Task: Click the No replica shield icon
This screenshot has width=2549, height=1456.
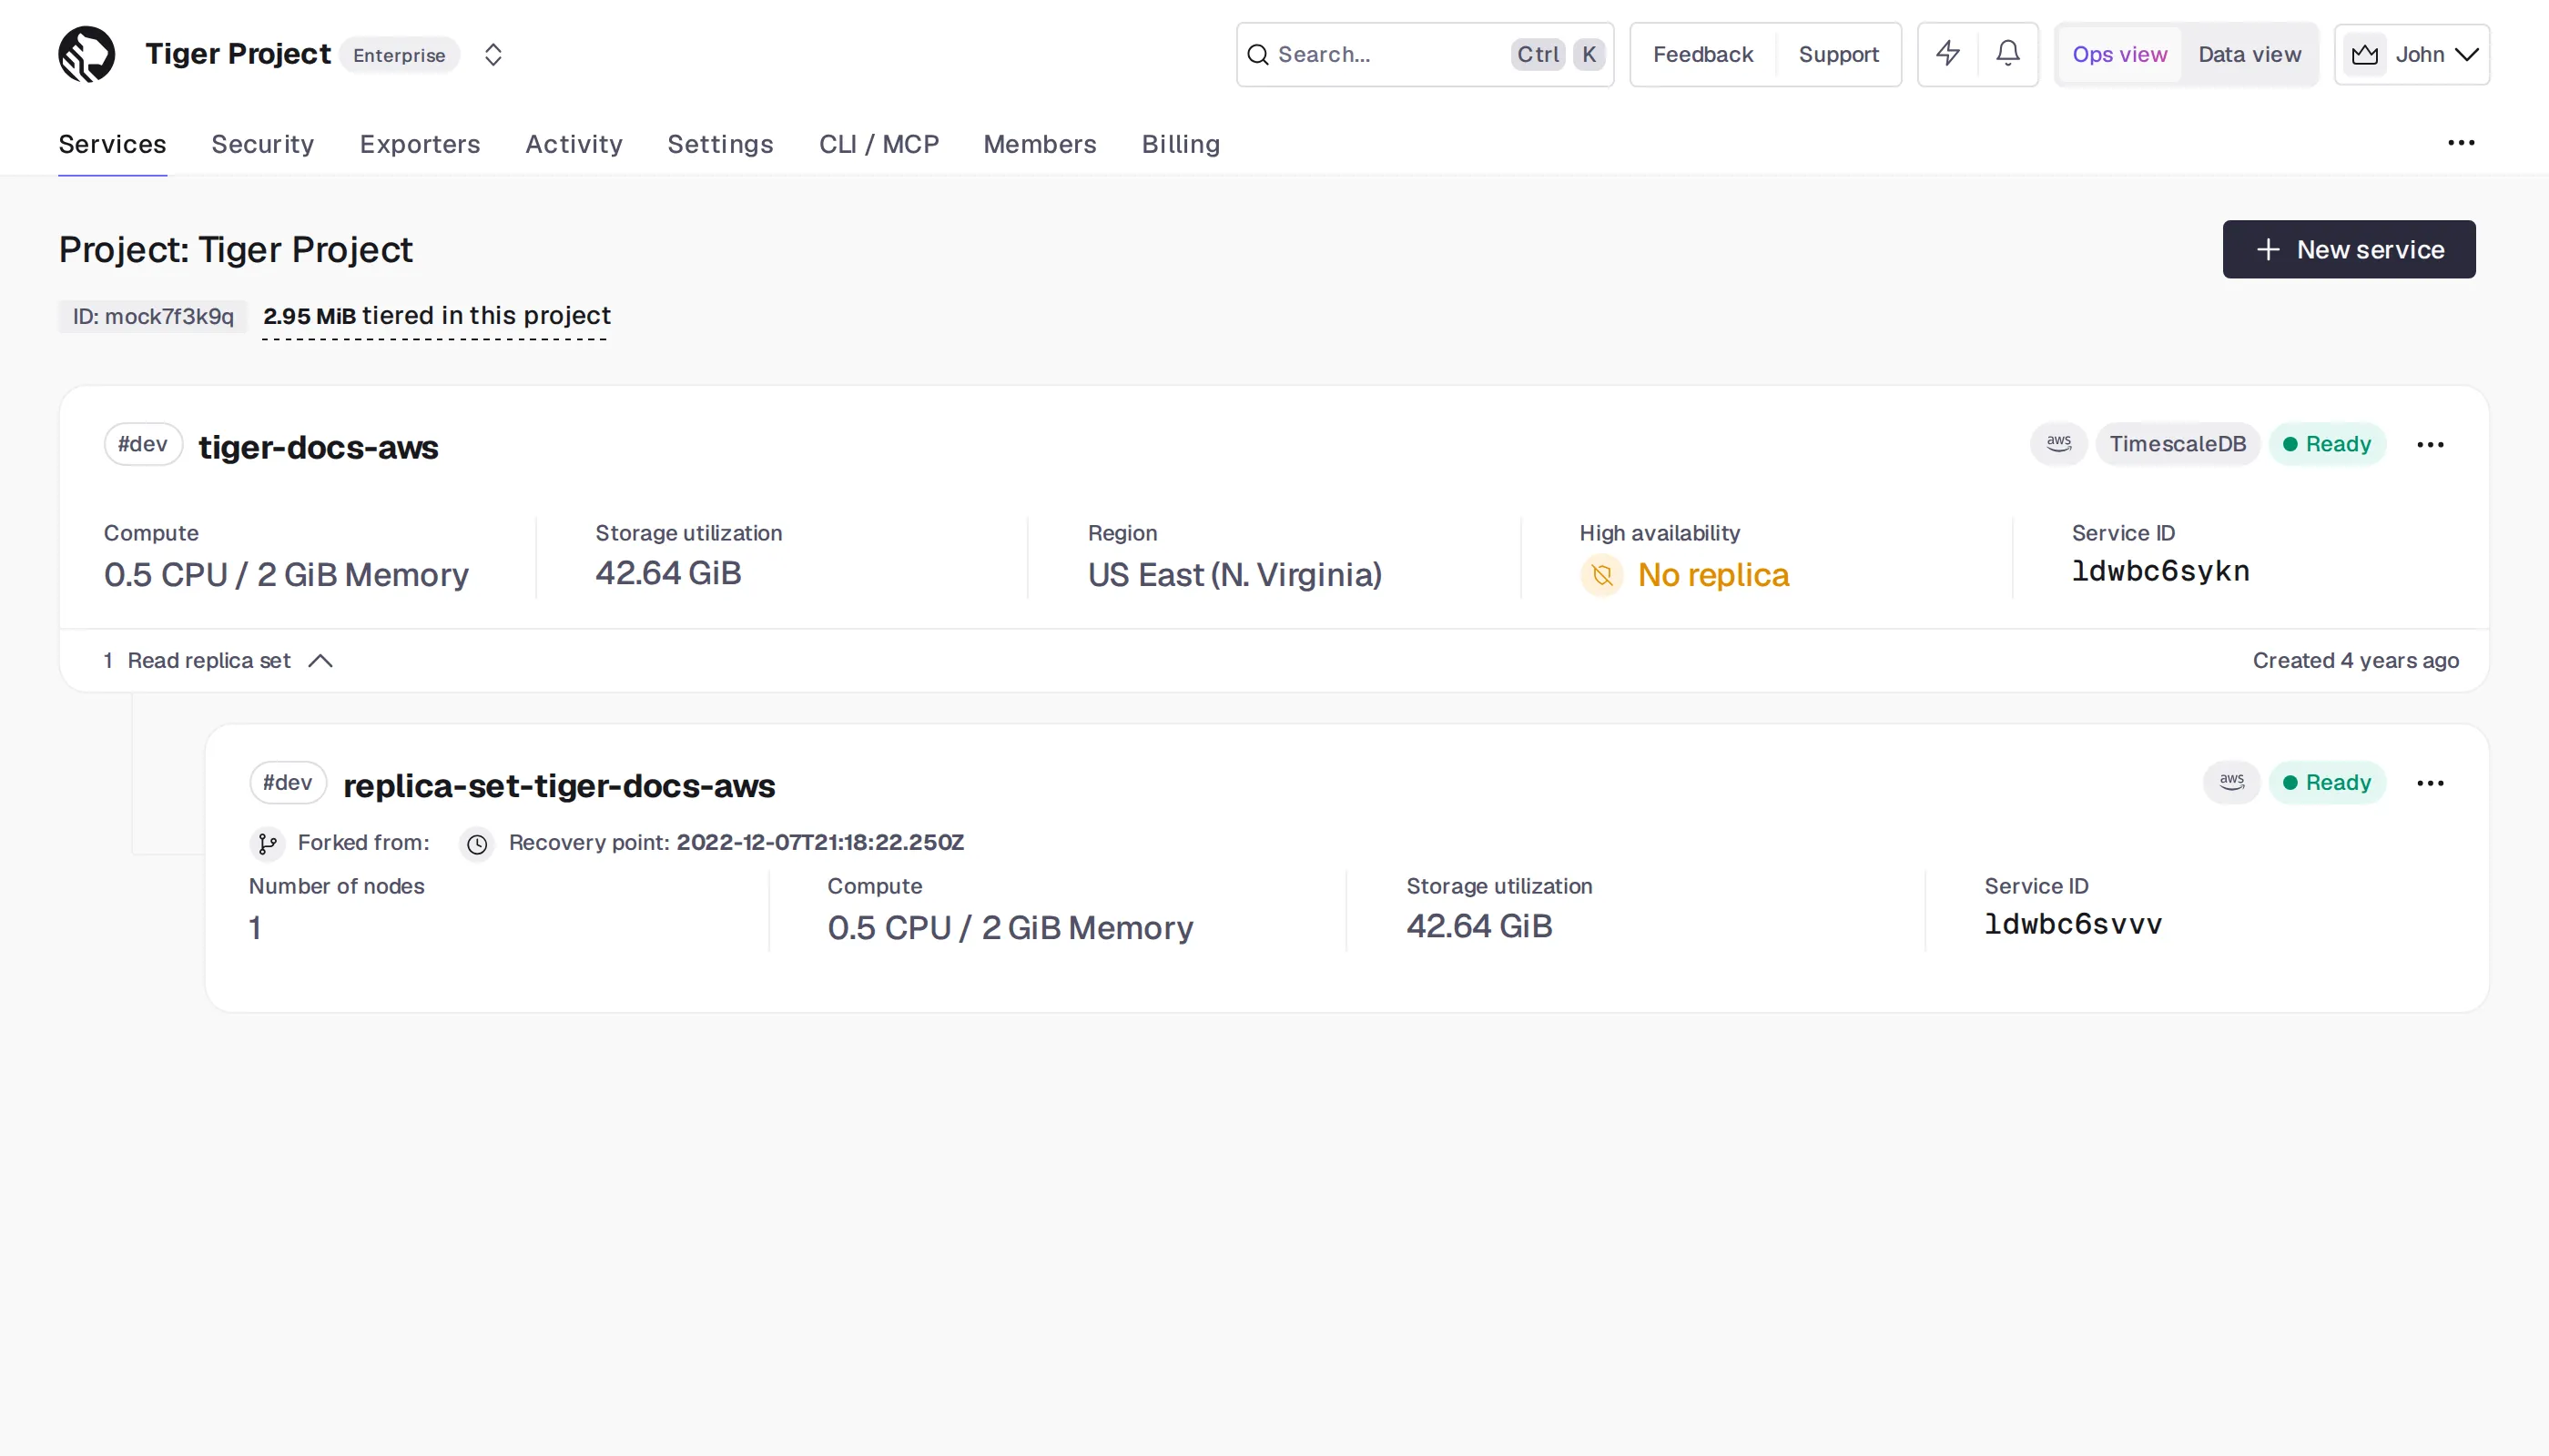Action: coord(1601,575)
